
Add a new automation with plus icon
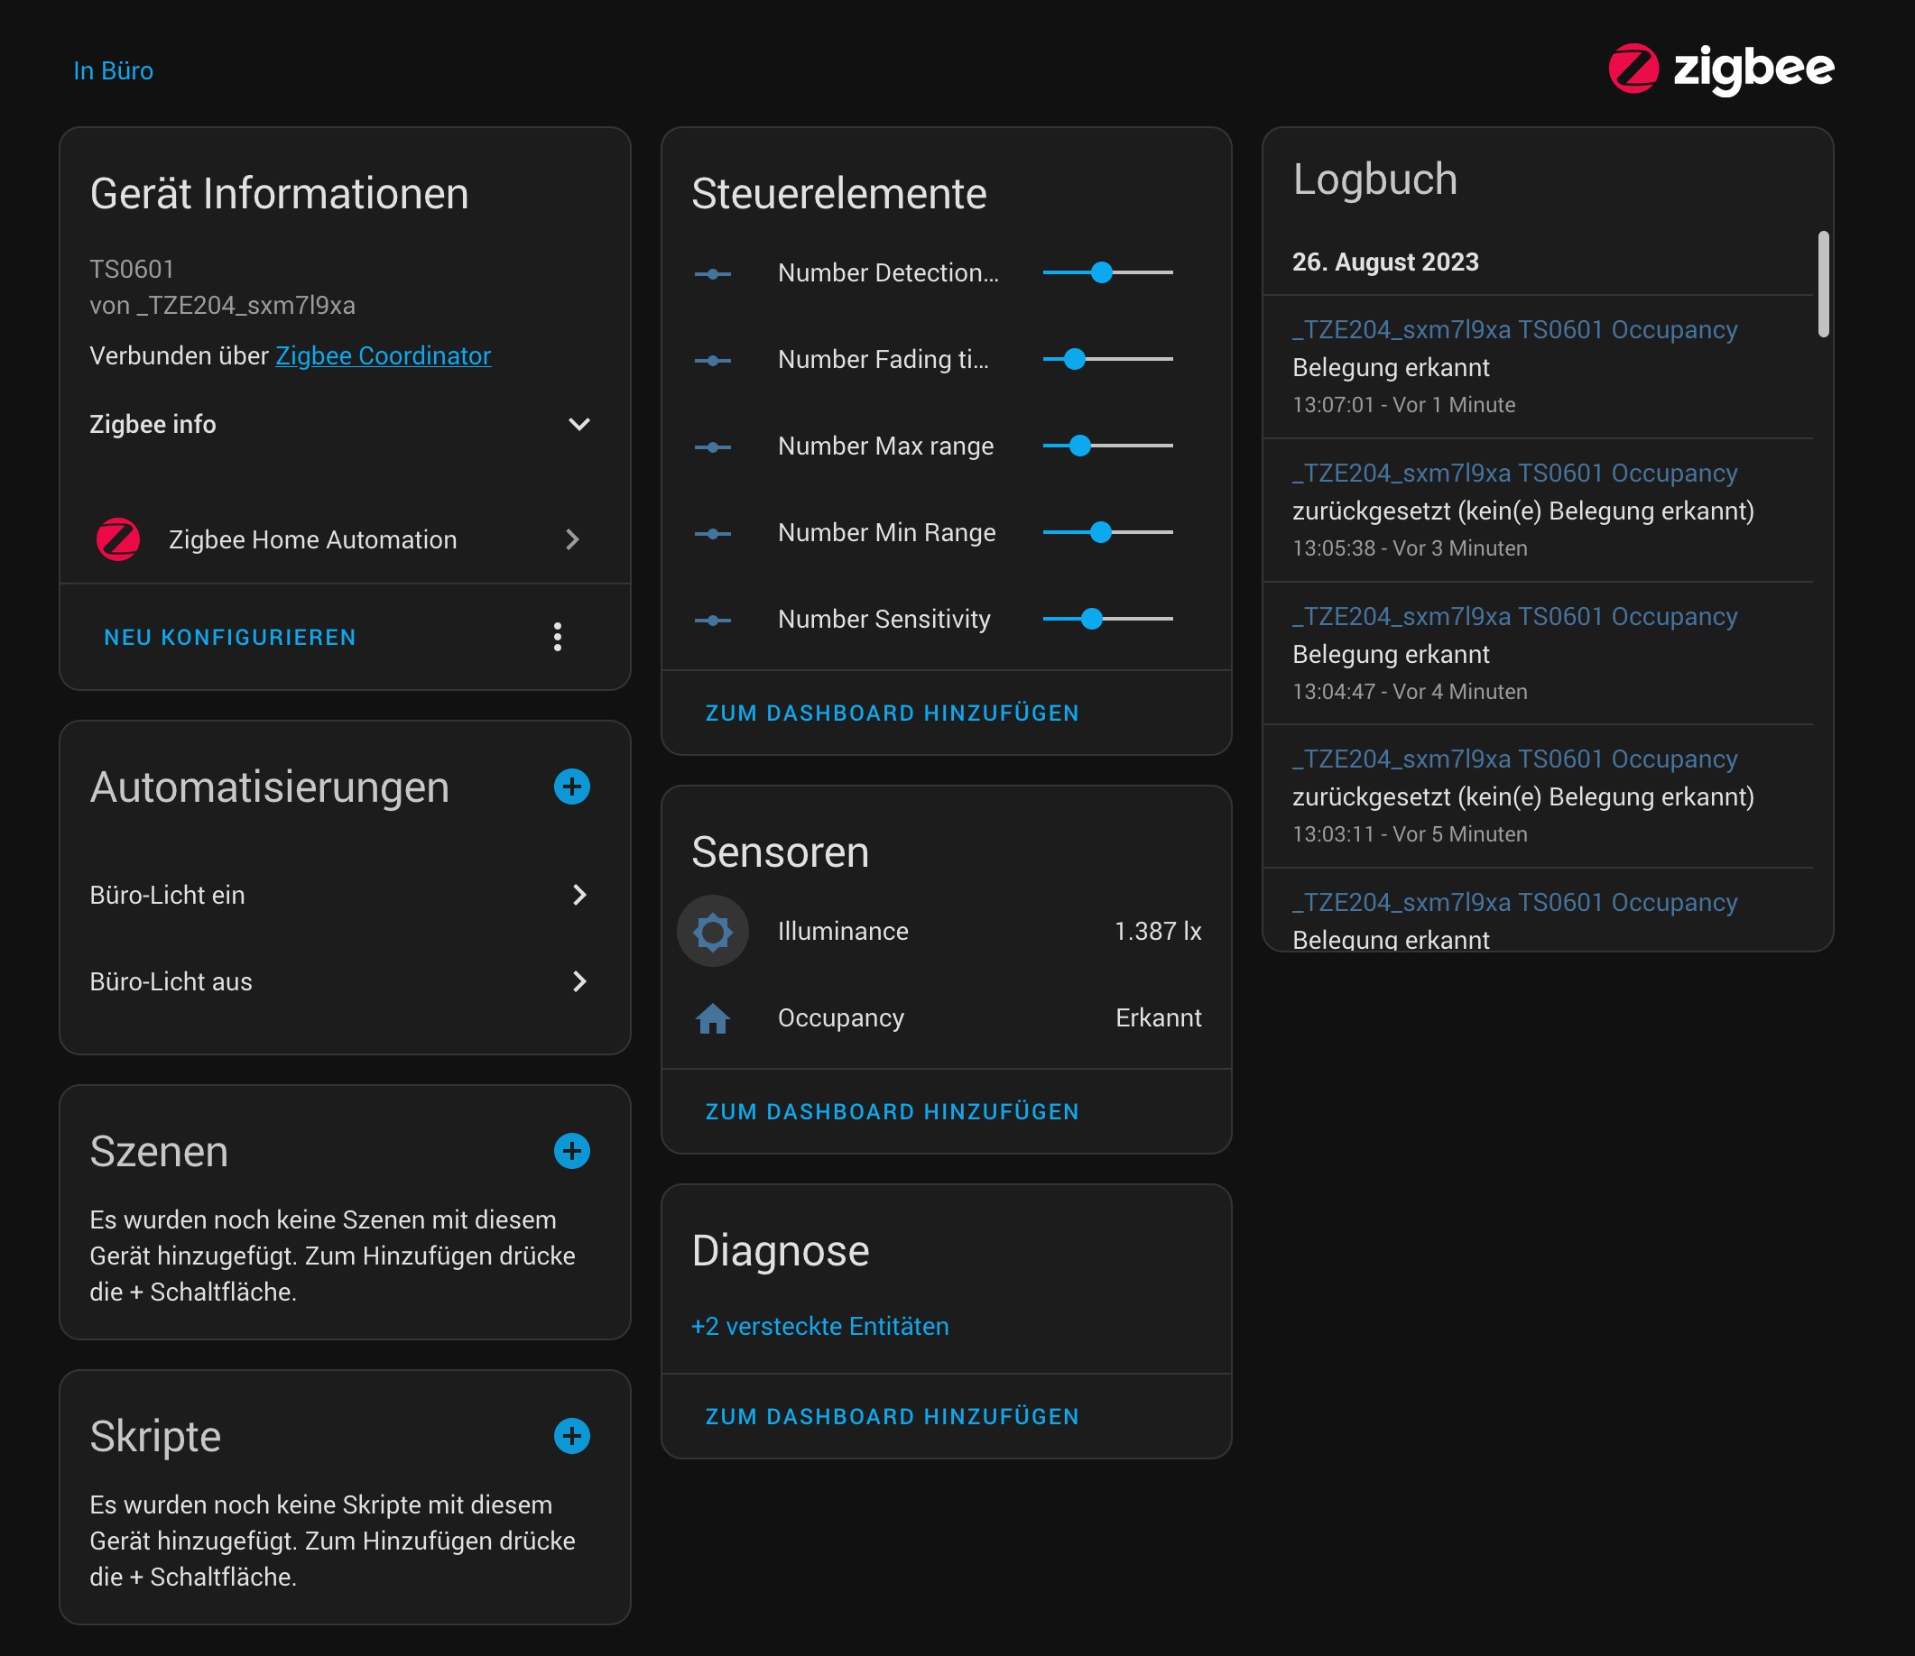[571, 787]
